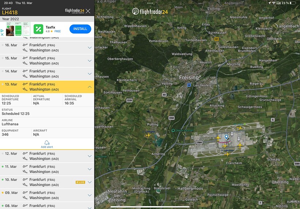Open the AdChoices triangle icon
Screen dimensions: 300x209
(x=2, y=31)
